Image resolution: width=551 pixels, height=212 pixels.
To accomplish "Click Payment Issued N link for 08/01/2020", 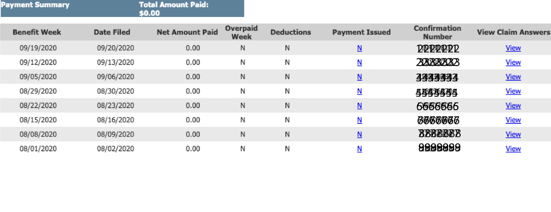I will click(360, 149).
